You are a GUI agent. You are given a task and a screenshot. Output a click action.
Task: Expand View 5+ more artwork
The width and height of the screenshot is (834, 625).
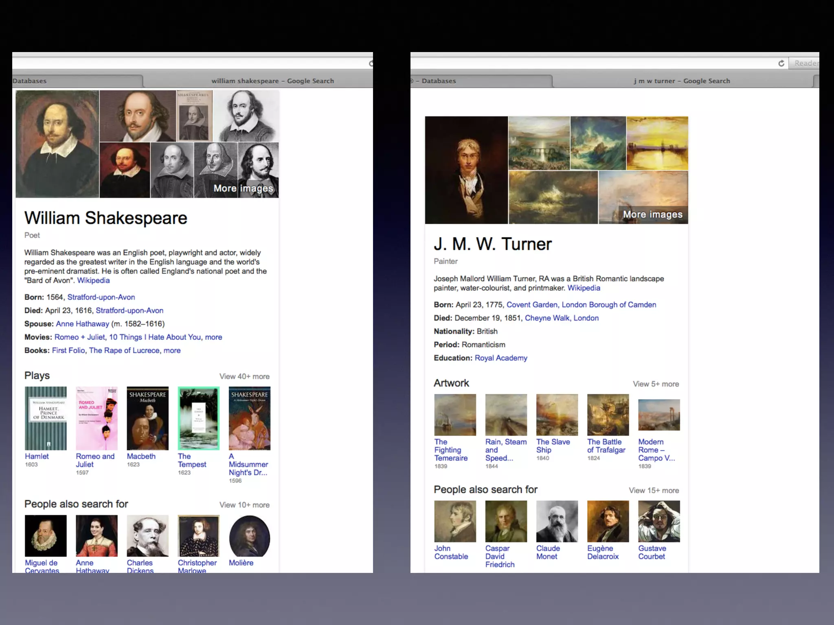pyautogui.click(x=656, y=384)
